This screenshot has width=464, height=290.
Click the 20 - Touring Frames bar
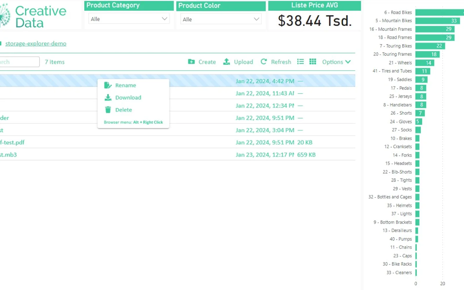click(x=427, y=54)
